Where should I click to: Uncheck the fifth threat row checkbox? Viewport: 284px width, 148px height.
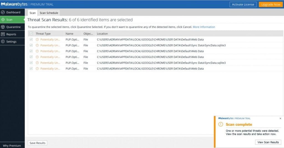tap(31, 62)
